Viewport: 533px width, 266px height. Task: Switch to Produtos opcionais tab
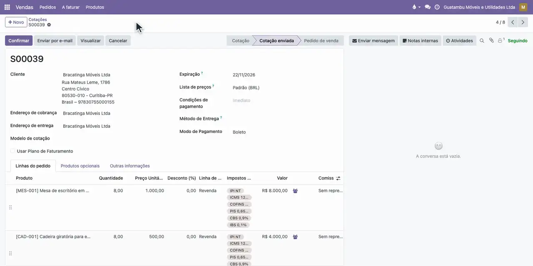click(80, 166)
